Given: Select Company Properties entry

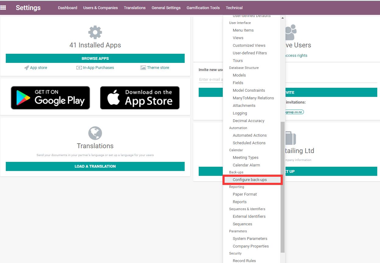Looking at the screenshot, I should (x=250, y=246).
